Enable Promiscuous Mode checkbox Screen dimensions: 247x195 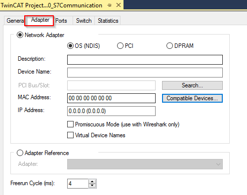tap(70, 124)
